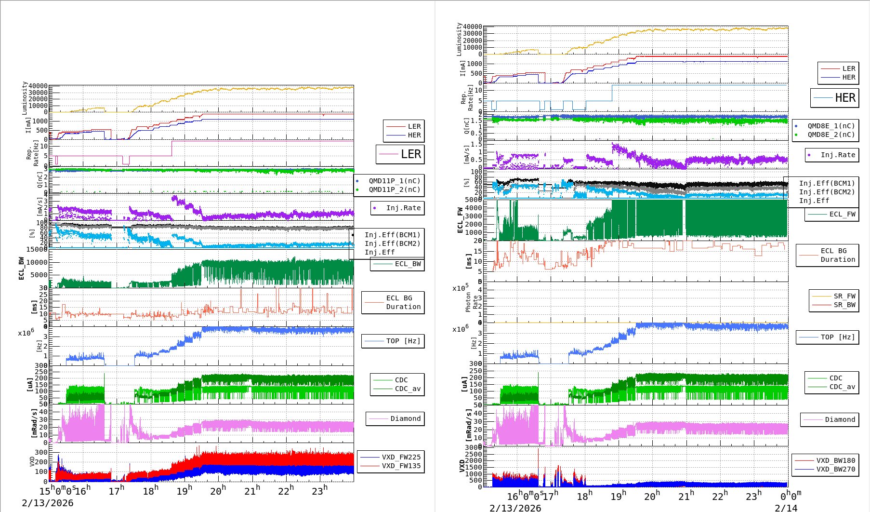Select the vertical ECL_BW axis title
The width and height of the screenshot is (870, 512).
pos(21,269)
